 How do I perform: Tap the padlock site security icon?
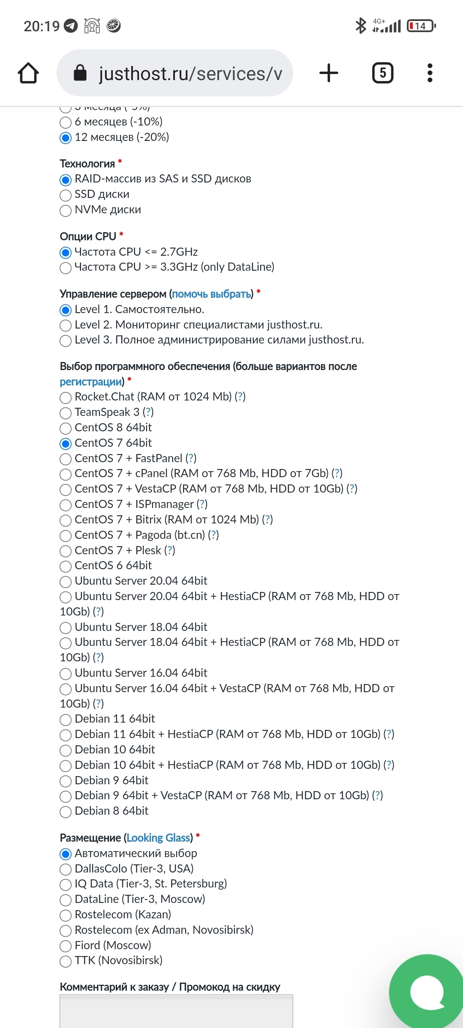click(x=80, y=73)
